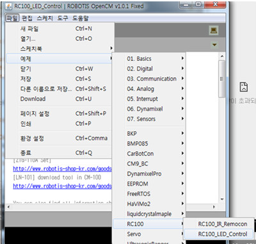Image resolution: width=256 pixels, height=244 pixels.
Task: Expand 02. Digital examples
Action: pos(149,69)
